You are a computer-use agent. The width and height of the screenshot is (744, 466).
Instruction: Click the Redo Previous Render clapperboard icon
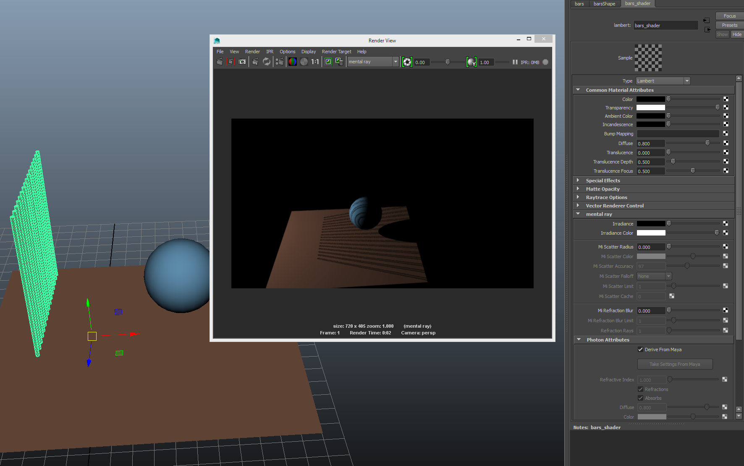[220, 62]
